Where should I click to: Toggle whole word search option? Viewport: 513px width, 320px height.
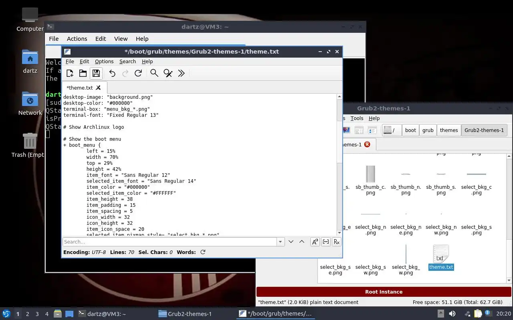click(x=326, y=242)
